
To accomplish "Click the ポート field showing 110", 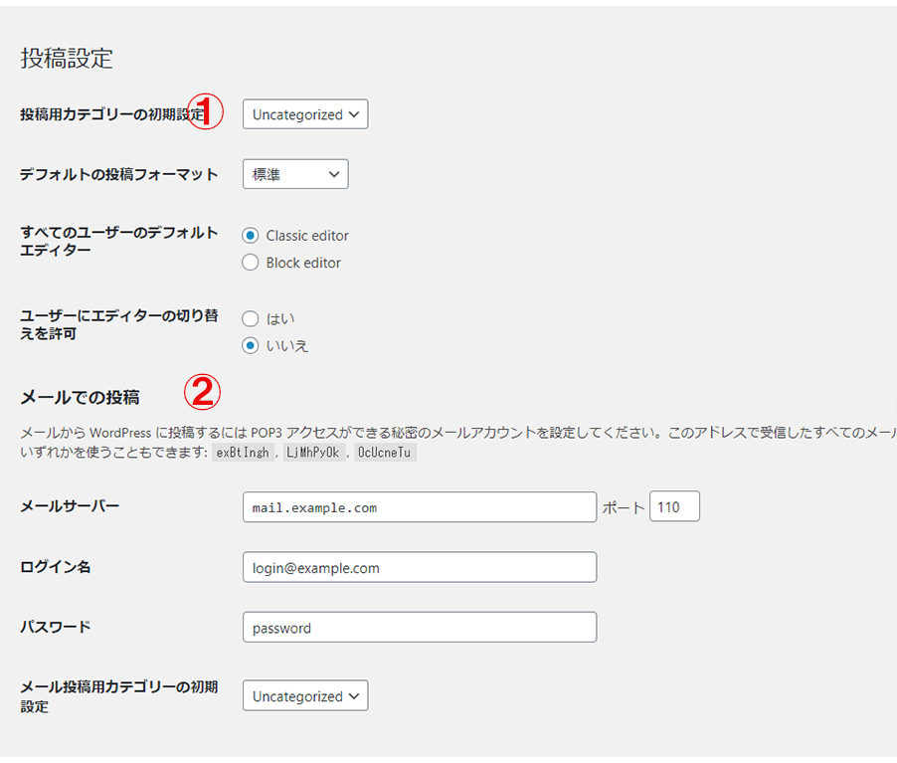I will click(x=675, y=506).
